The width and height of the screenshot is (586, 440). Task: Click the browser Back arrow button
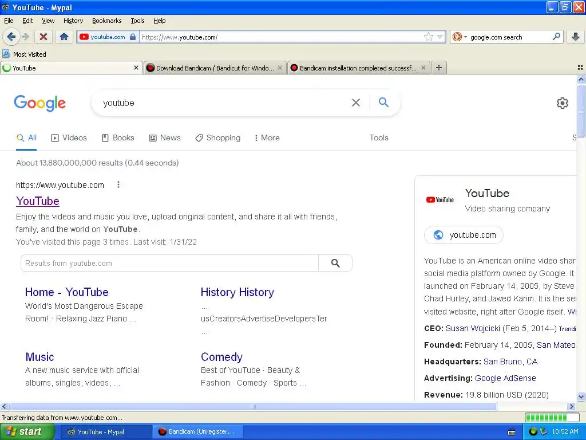(x=11, y=37)
